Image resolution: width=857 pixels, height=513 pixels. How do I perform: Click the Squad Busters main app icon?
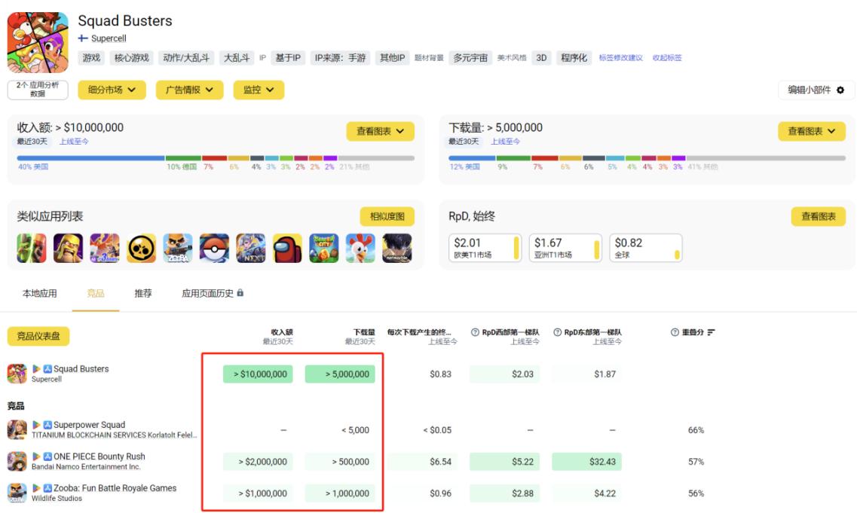coord(38,43)
